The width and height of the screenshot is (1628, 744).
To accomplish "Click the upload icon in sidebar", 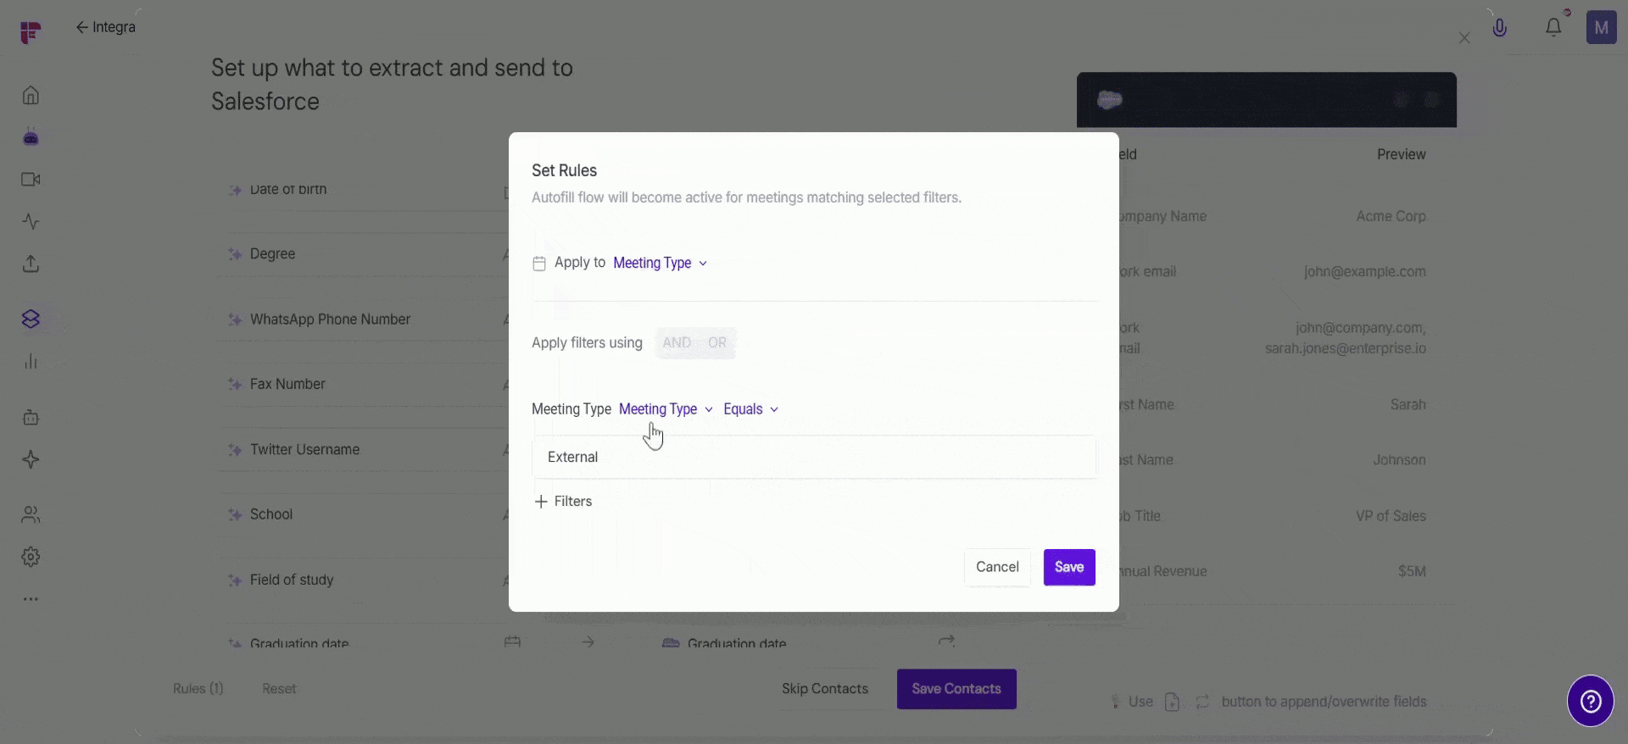I will coord(31,264).
